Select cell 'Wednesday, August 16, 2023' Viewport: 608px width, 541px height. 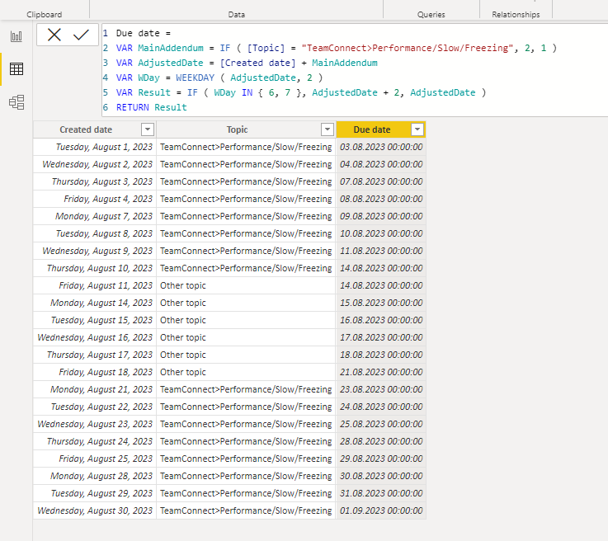[95, 337]
